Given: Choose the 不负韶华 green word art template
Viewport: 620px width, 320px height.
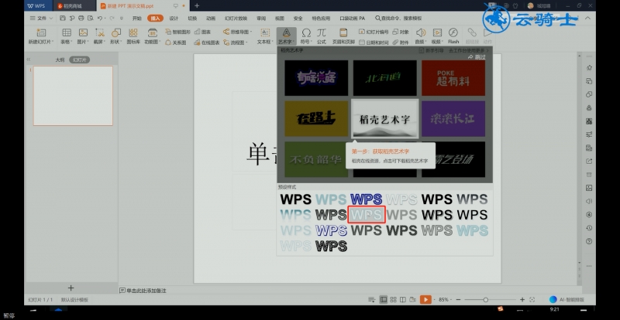Looking at the screenshot, I should pos(315,159).
